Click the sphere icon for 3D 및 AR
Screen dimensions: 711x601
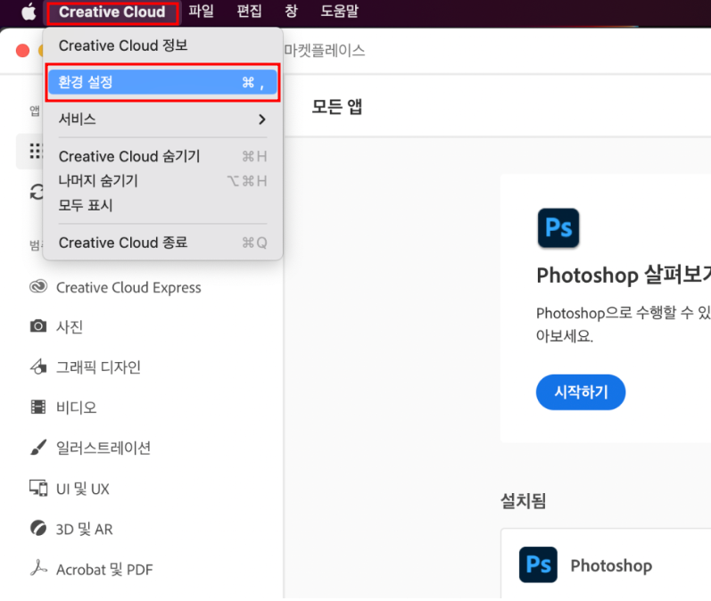(38, 529)
